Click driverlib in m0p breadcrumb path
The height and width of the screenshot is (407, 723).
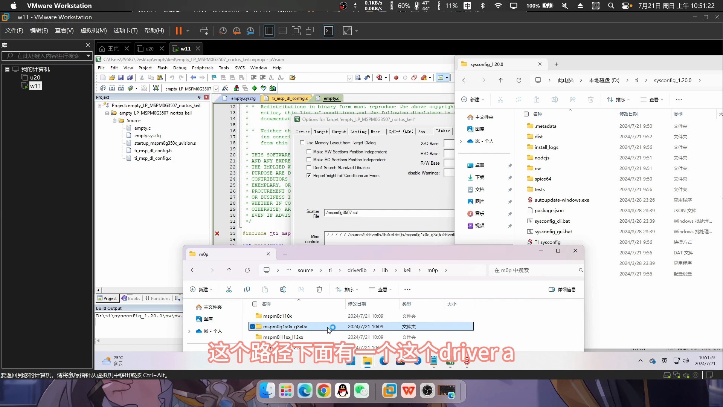coord(357,270)
